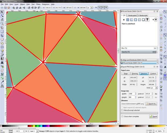Select the Color Dropper tool
Viewport: 167px width, 133px height.
(x=2, y=82)
